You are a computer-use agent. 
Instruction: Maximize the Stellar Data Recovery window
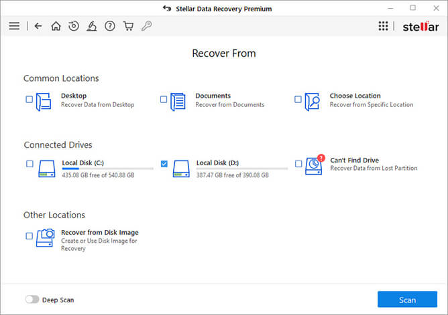413,8
